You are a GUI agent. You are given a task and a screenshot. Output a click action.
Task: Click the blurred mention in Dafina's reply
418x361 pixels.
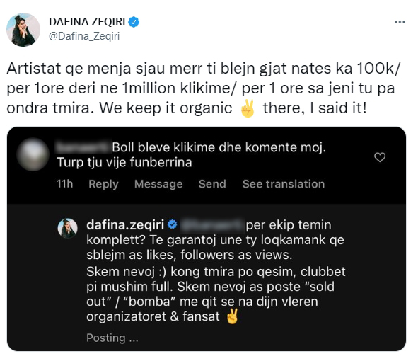coord(212,225)
